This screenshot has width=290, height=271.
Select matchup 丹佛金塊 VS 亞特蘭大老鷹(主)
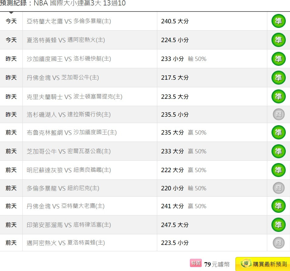[x=65, y=206]
